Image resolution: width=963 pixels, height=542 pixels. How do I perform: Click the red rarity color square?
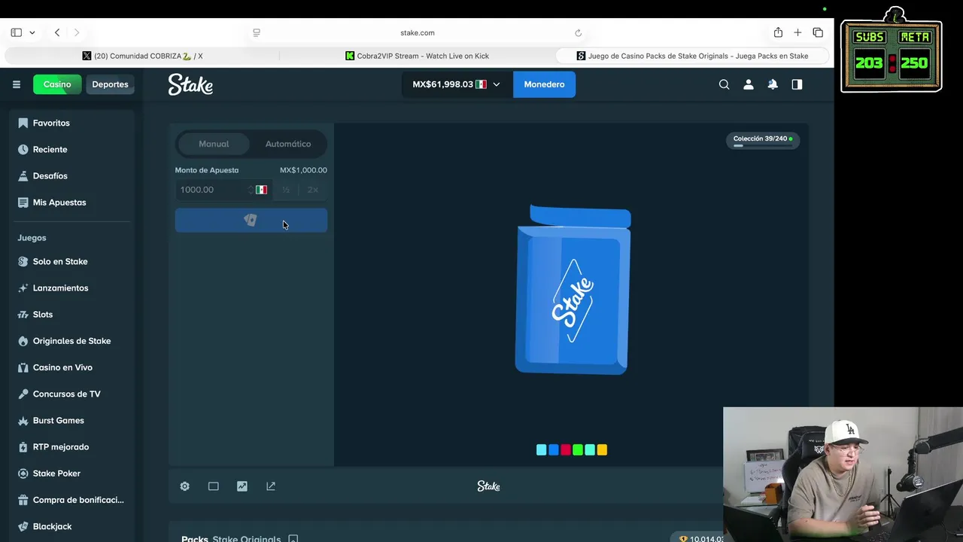[566, 450]
